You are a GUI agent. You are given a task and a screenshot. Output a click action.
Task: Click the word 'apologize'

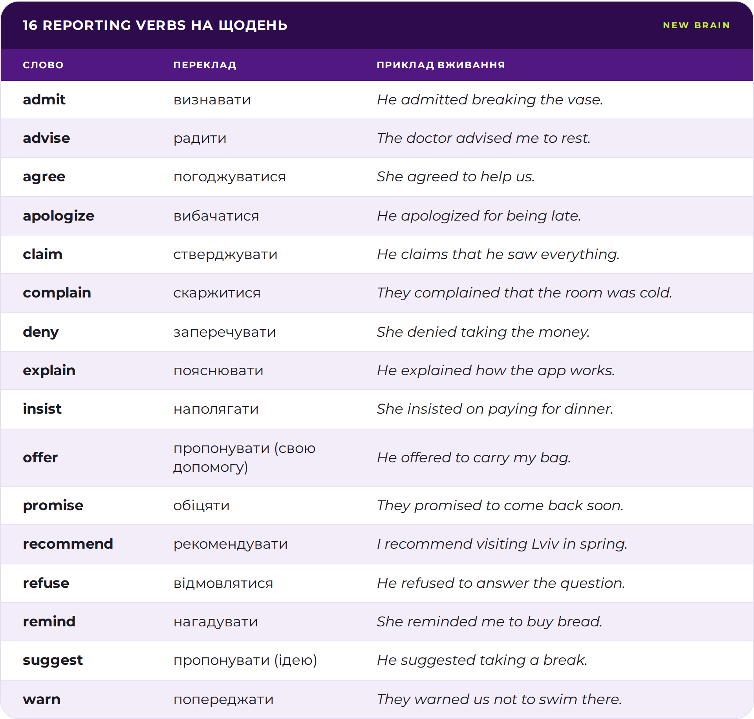click(x=59, y=216)
